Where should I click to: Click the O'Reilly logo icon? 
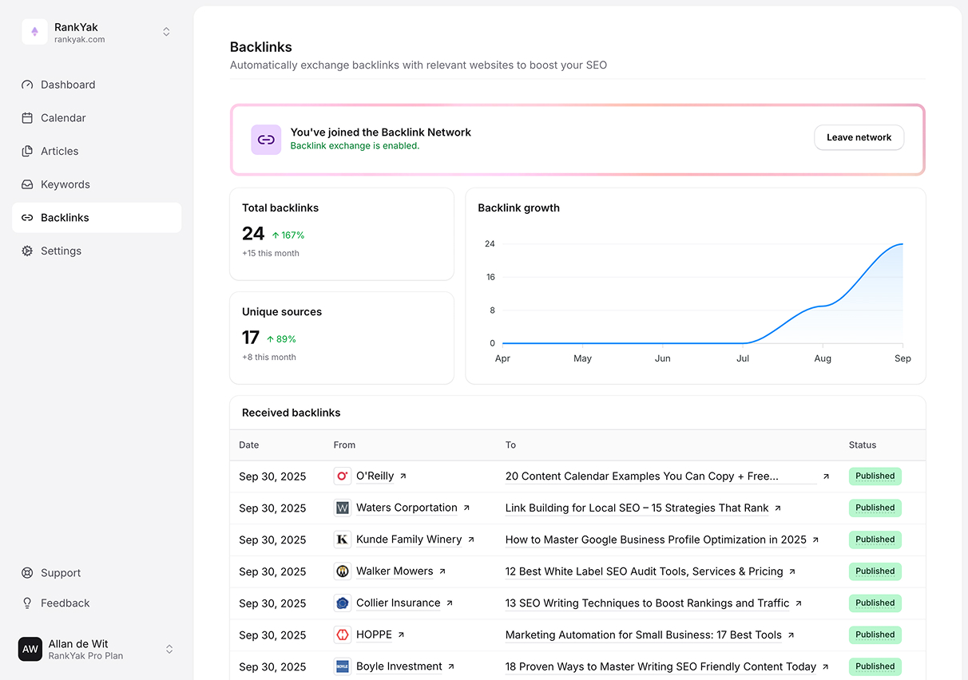[x=342, y=476]
